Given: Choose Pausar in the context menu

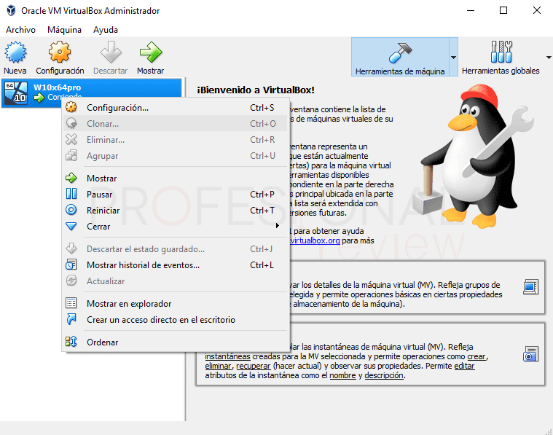Looking at the screenshot, I should click(x=176, y=194).
